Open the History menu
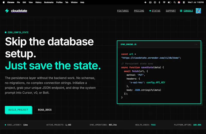Screen dimensions: 206x134 pyautogui.click(x=38, y=2)
